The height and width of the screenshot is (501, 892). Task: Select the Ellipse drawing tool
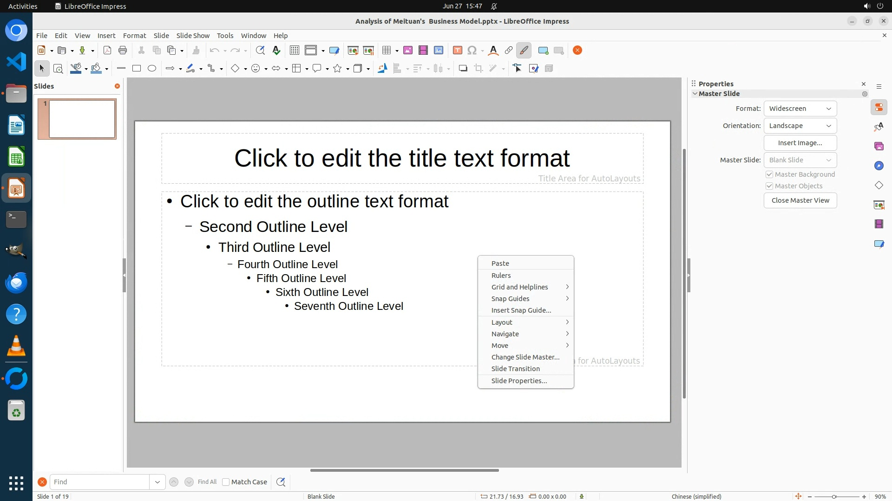click(152, 69)
